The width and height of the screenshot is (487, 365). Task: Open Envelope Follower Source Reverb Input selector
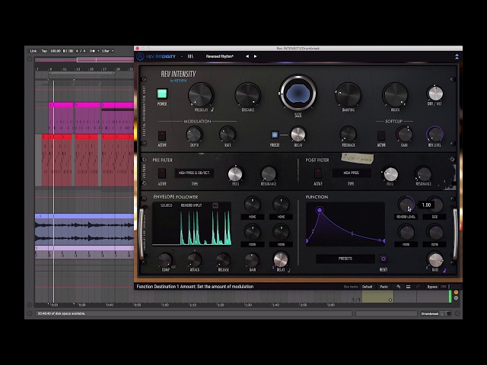(191, 205)
